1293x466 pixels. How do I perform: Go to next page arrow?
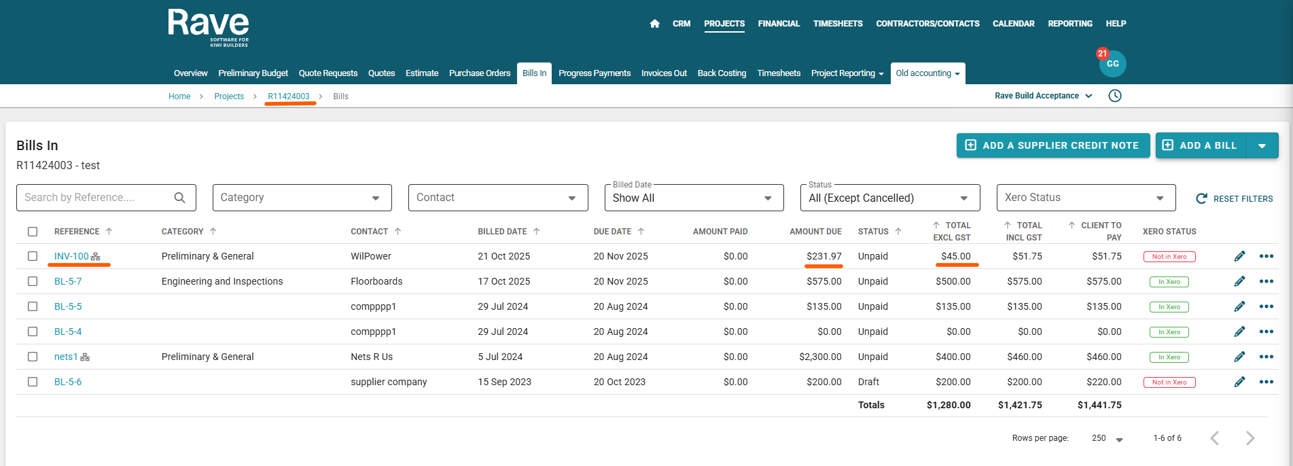[1250, 438]
